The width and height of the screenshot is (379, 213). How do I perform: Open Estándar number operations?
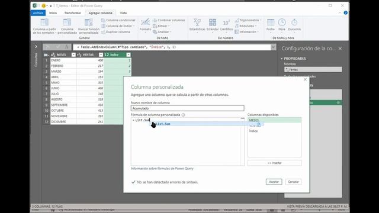point(213,25)
